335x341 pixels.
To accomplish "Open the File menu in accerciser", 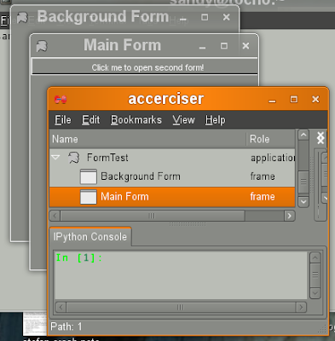I will pyautogui.click(x=63, y=120).
